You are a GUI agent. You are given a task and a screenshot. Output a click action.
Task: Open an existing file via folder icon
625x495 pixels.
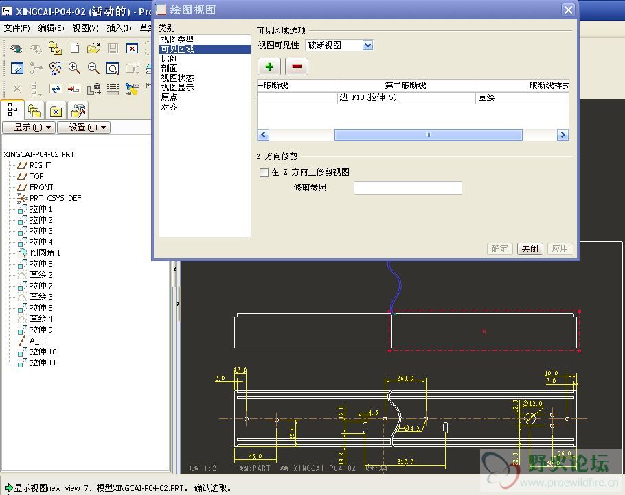coord(93,48)
